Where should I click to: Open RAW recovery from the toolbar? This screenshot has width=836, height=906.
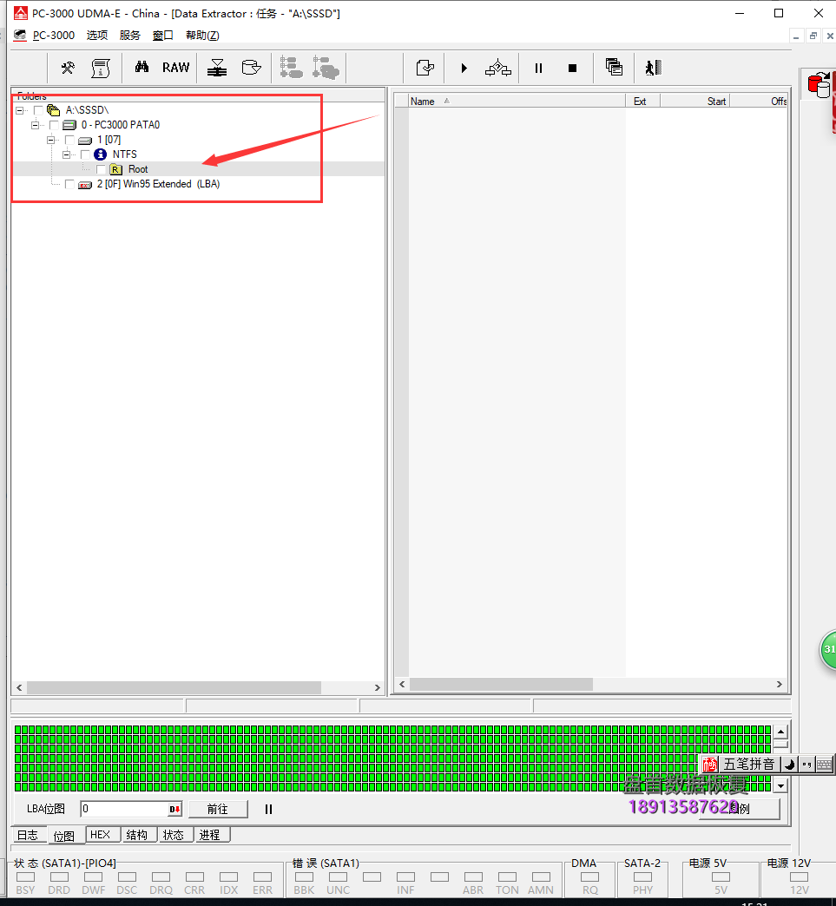pos(175,68)
